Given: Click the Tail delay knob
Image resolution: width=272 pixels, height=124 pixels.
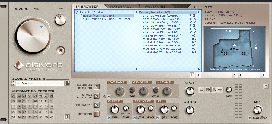Looking at the screenshot, I should pos(174,108).
